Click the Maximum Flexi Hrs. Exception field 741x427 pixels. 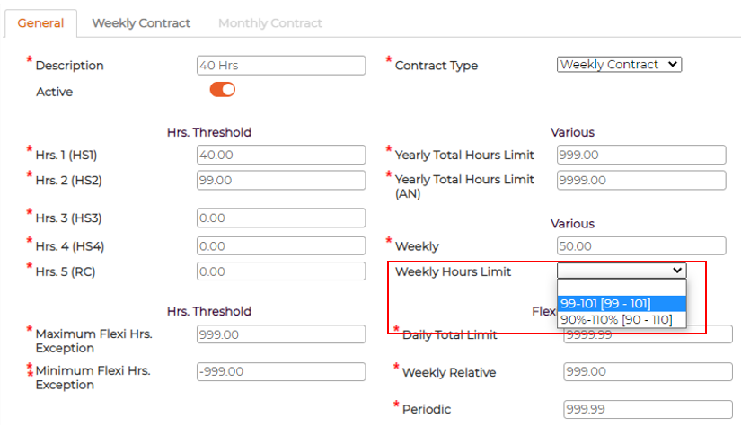coord(281,334)
